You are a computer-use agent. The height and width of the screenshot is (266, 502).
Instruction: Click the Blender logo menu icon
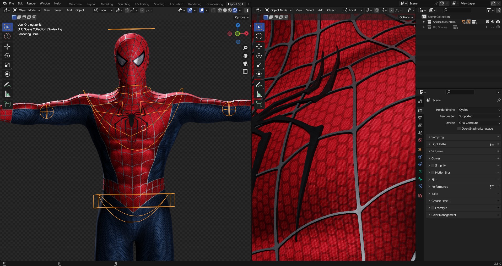pyautogui.click(x=4, y=3)
